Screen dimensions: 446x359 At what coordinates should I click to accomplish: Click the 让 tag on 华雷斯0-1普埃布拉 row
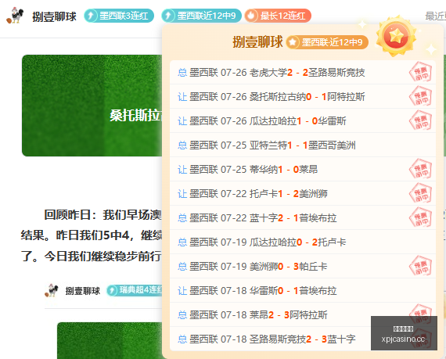(182, 291)
